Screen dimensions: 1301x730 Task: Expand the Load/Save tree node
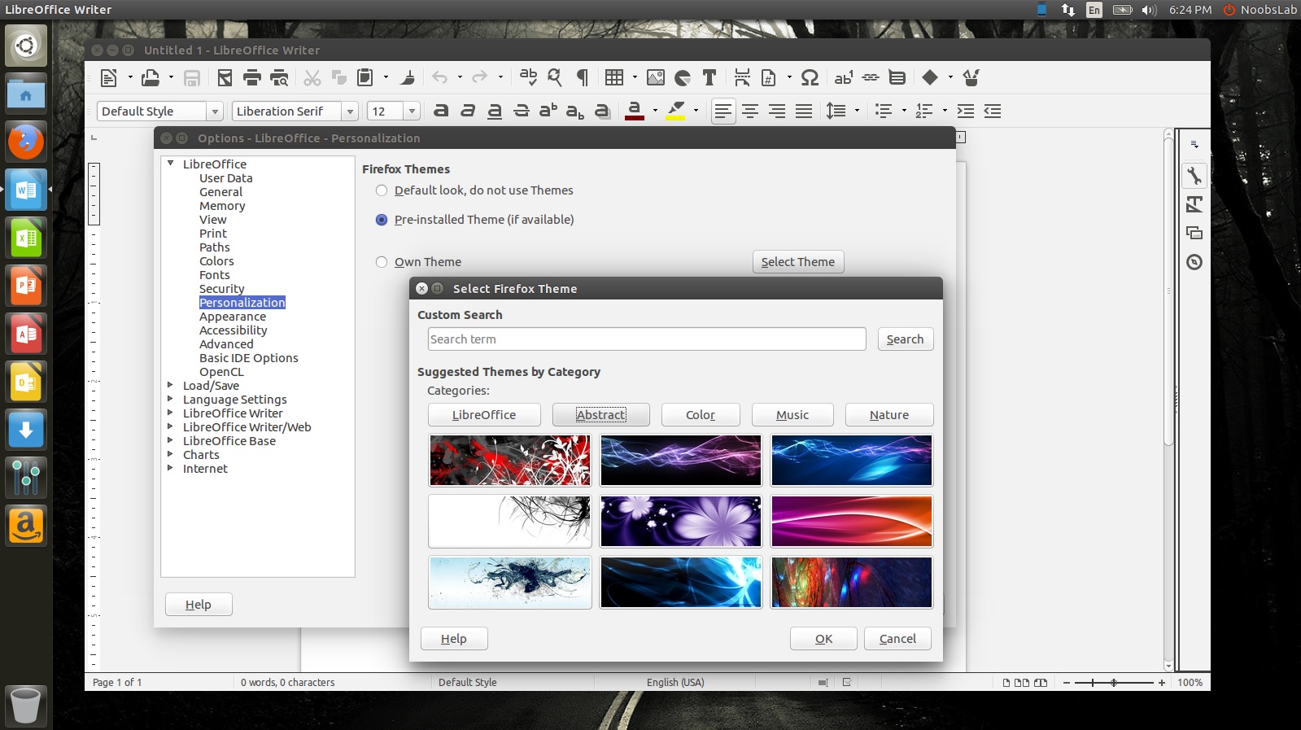coord(170,386)
